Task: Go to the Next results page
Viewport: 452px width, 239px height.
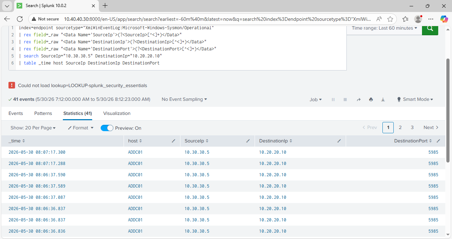Action: 431,128
